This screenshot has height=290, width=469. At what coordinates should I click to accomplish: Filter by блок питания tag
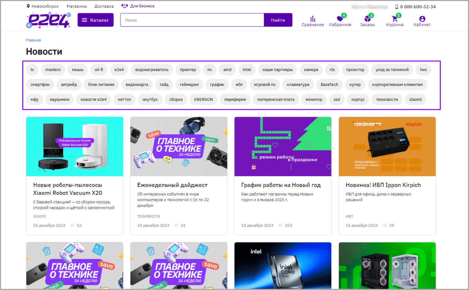pos(101,85)
